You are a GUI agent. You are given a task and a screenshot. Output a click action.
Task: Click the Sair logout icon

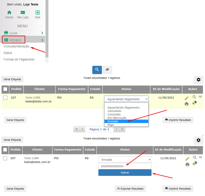tap(38, 13)
